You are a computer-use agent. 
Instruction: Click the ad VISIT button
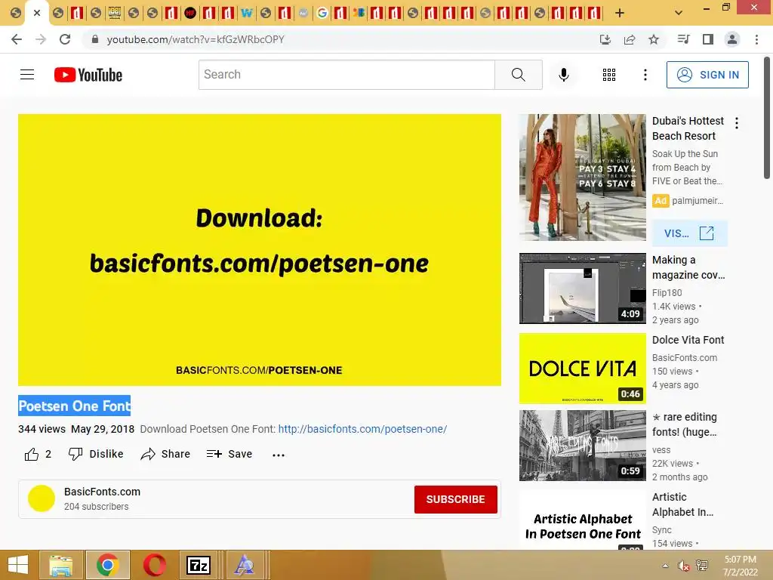click(689, 233)
